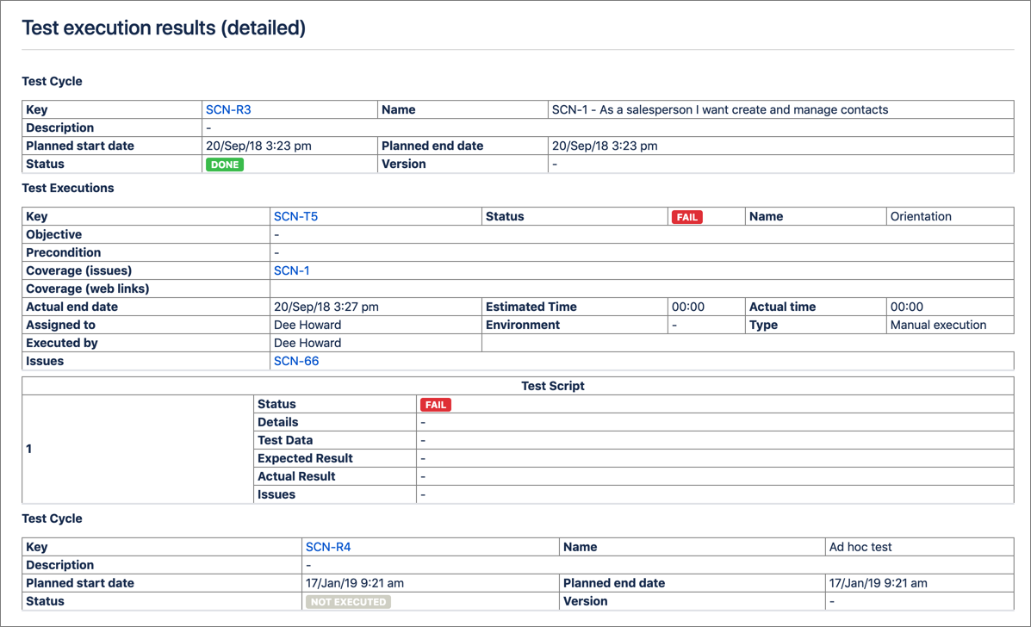Click Dee Howard in Executed by row
The width and height of the screenshot is (1031, 627).
pos(307,343)
